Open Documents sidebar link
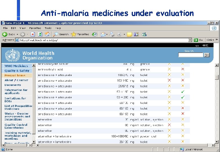 (x=13, y=85)
